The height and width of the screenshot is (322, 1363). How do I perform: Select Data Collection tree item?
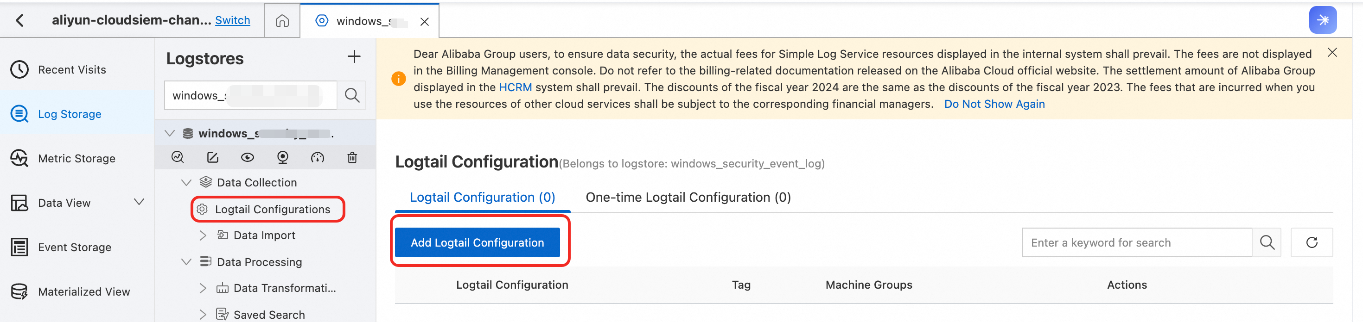[257, 183]
